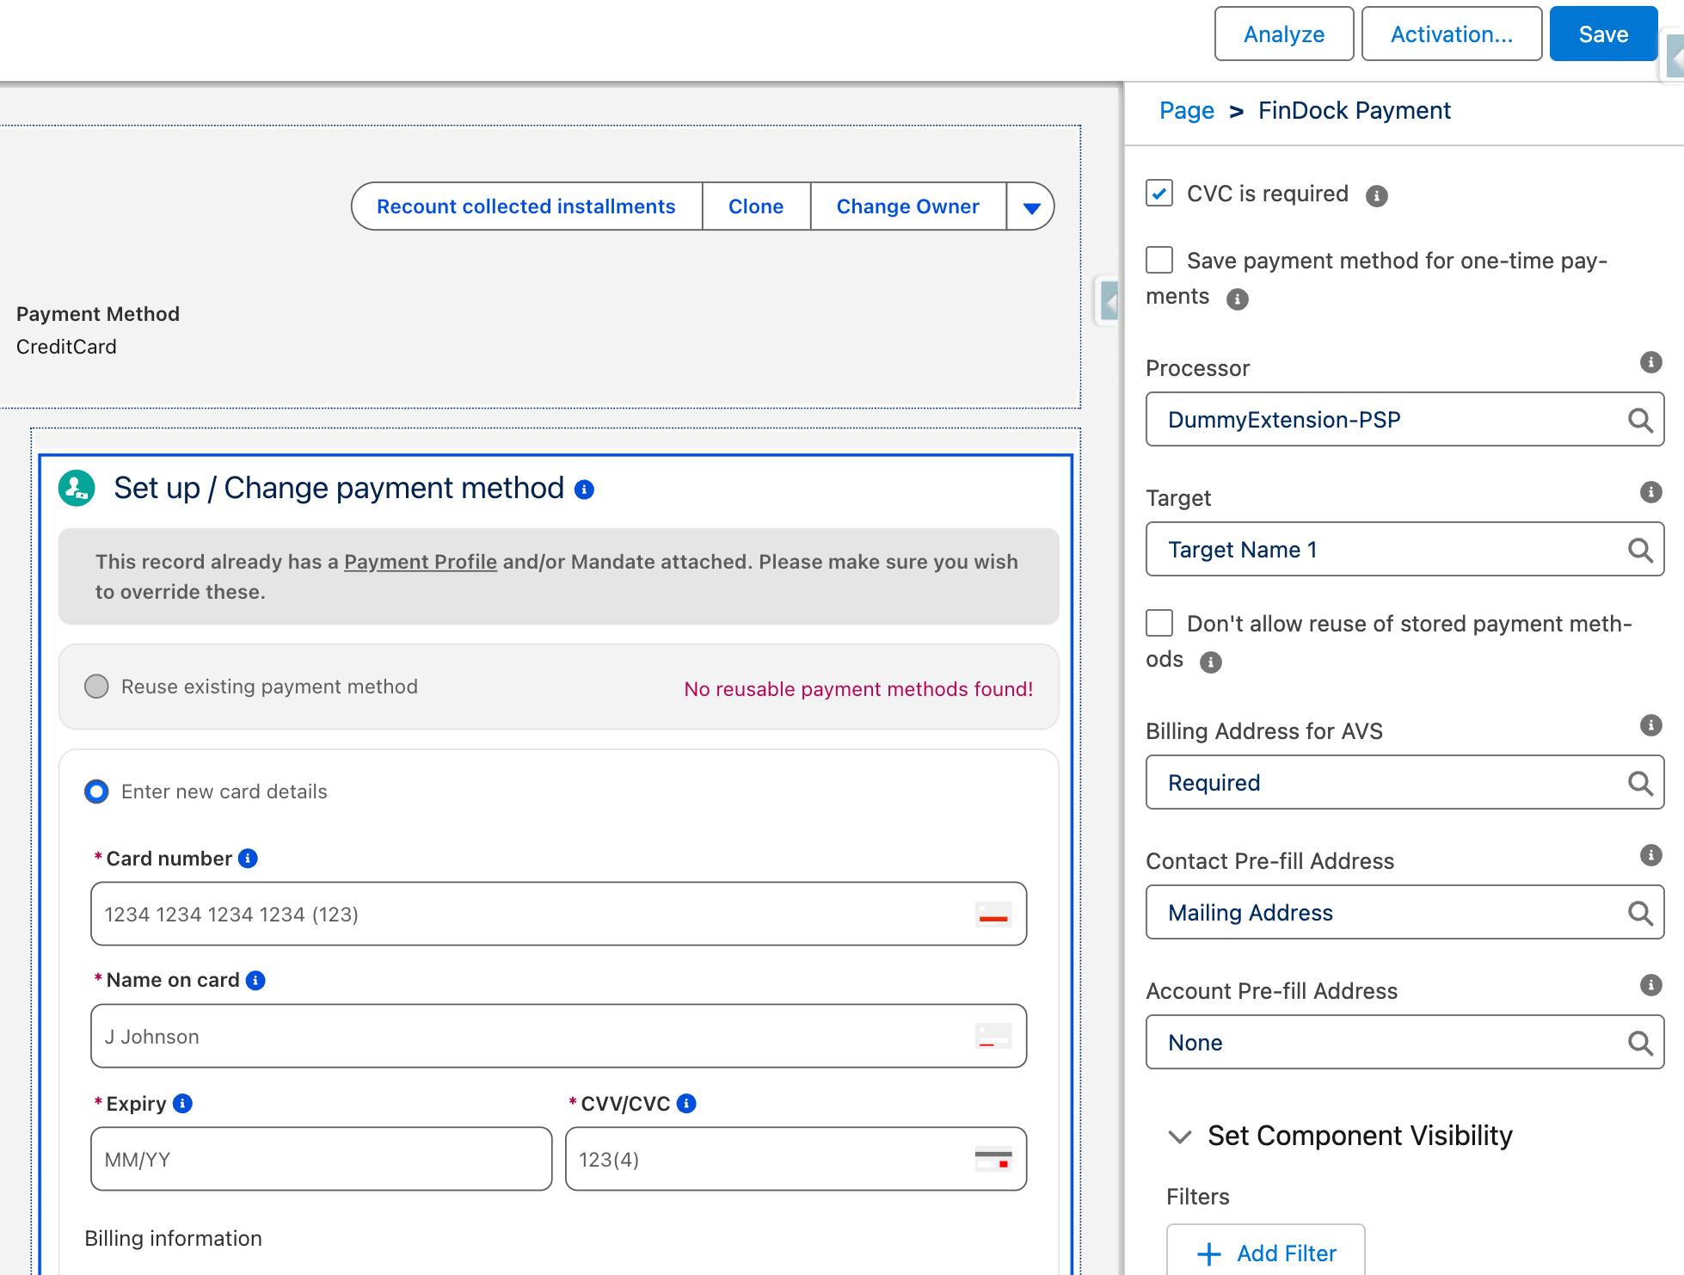This screenshot has height=1275, width=1684.
Task: Collapse the Set Component Visibility section
Action: coord(1179,1136)
